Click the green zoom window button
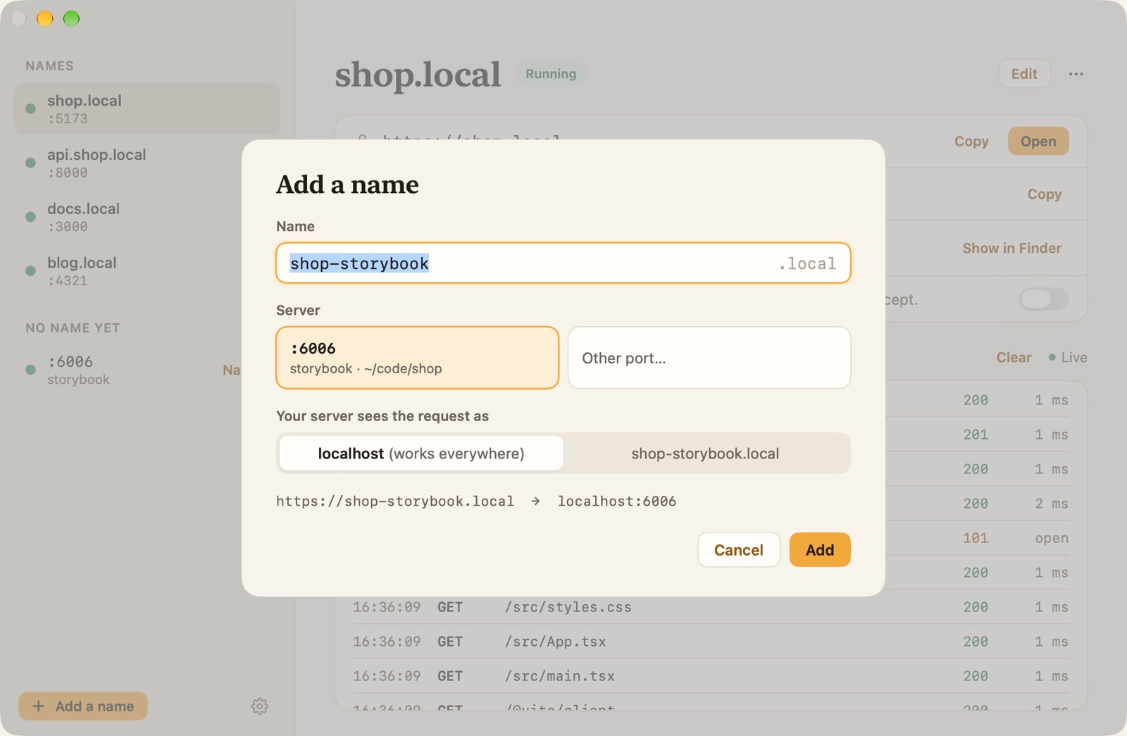Screen dimensions: 1127x736 click(71, 18)
